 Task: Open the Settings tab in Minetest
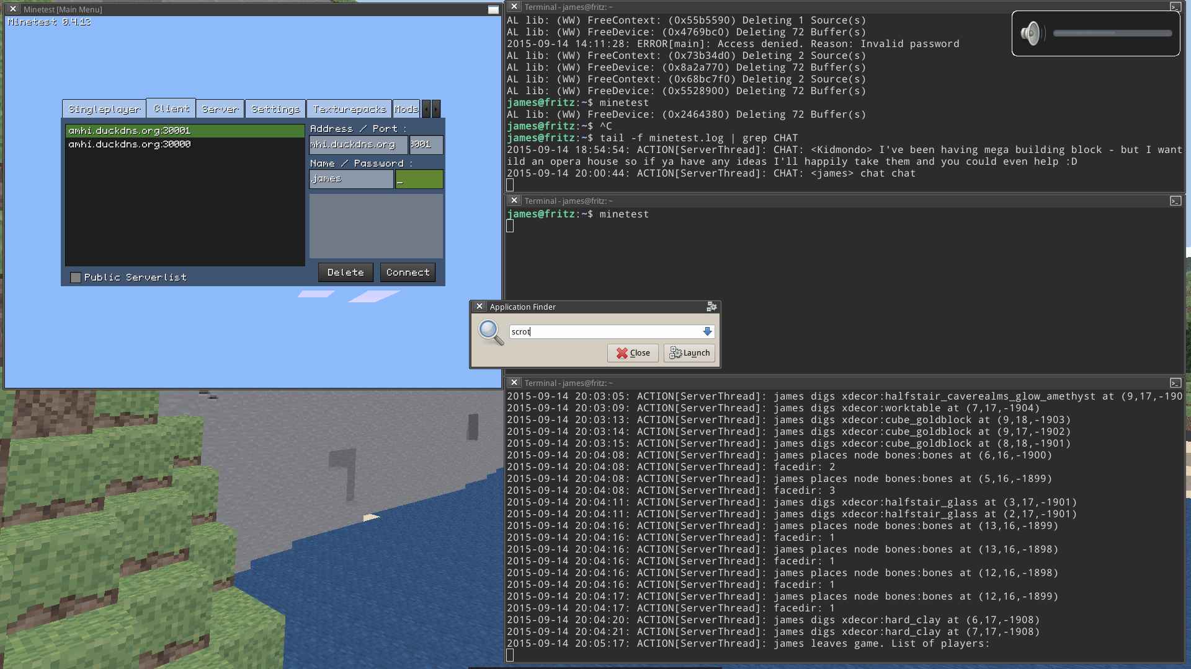(x=275, y=109)
